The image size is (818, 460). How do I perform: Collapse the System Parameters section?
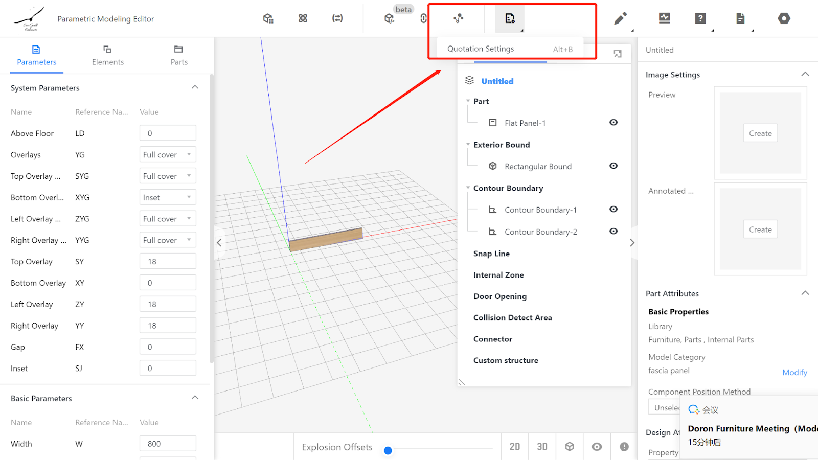tap(195, 87)
